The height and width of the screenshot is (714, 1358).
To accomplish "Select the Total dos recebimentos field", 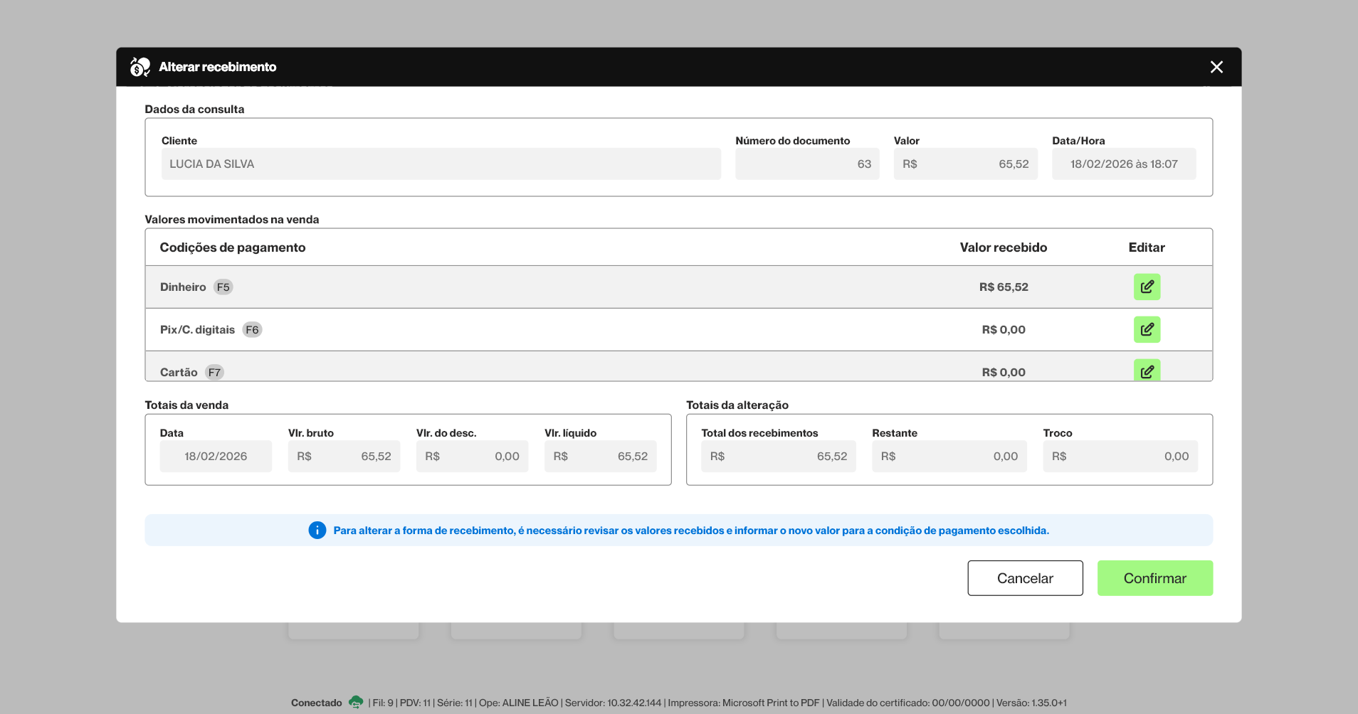I will [x=778, y=457].
